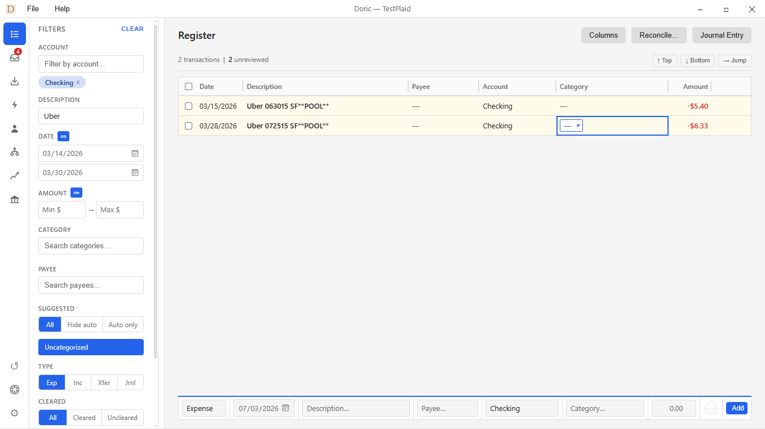Jump to Top of the register

665,60
